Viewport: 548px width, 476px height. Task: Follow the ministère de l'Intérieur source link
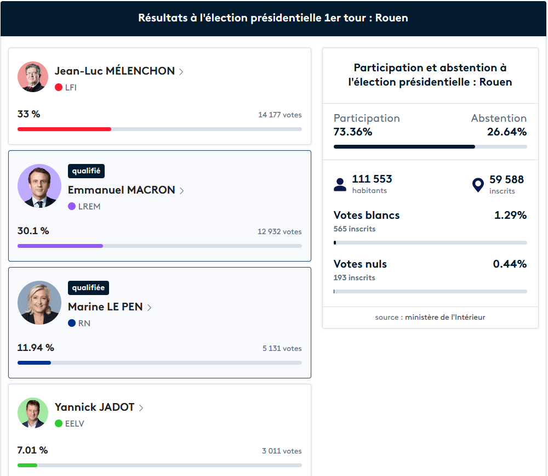[445, 317]
